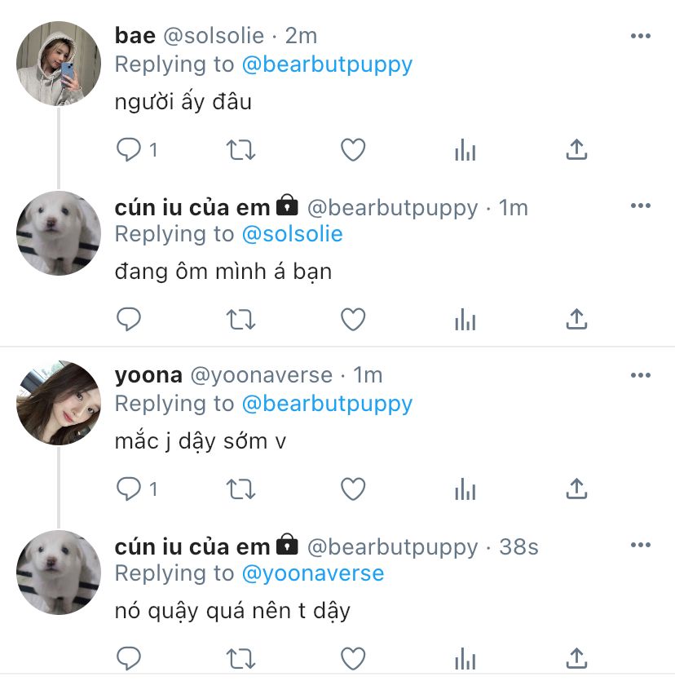Image resolution: width=675 pixels, height=681 pixels.
Task: Share the tweet "đang ôm mình á bạn"
Action: pyautogui.click(x=576, y=319)
